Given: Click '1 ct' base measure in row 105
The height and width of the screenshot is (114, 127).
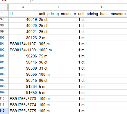Looking at the screenshot, I should [x=102, y=68].
